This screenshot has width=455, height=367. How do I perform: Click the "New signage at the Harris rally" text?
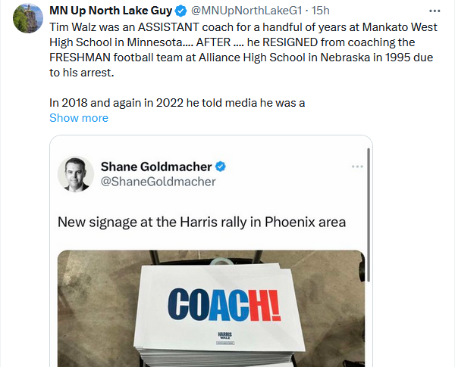click(x=202, y=222)
